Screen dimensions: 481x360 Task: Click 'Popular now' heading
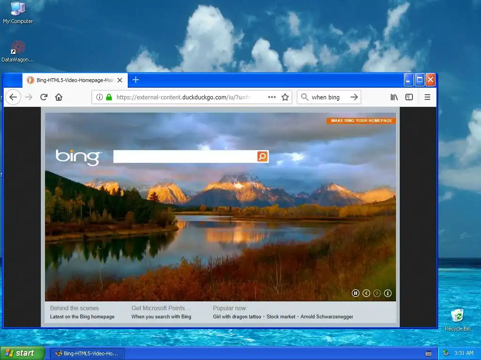point(229,308)
